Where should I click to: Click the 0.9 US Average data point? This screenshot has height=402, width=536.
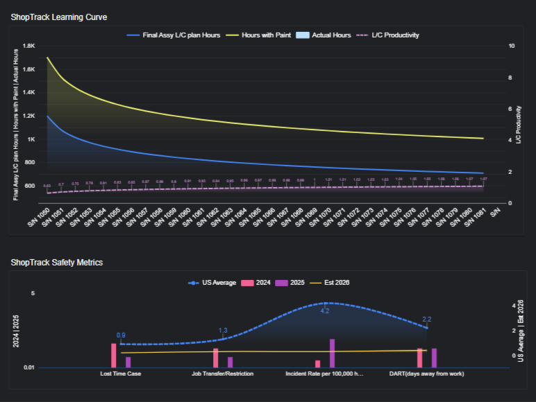coord(121,343)
